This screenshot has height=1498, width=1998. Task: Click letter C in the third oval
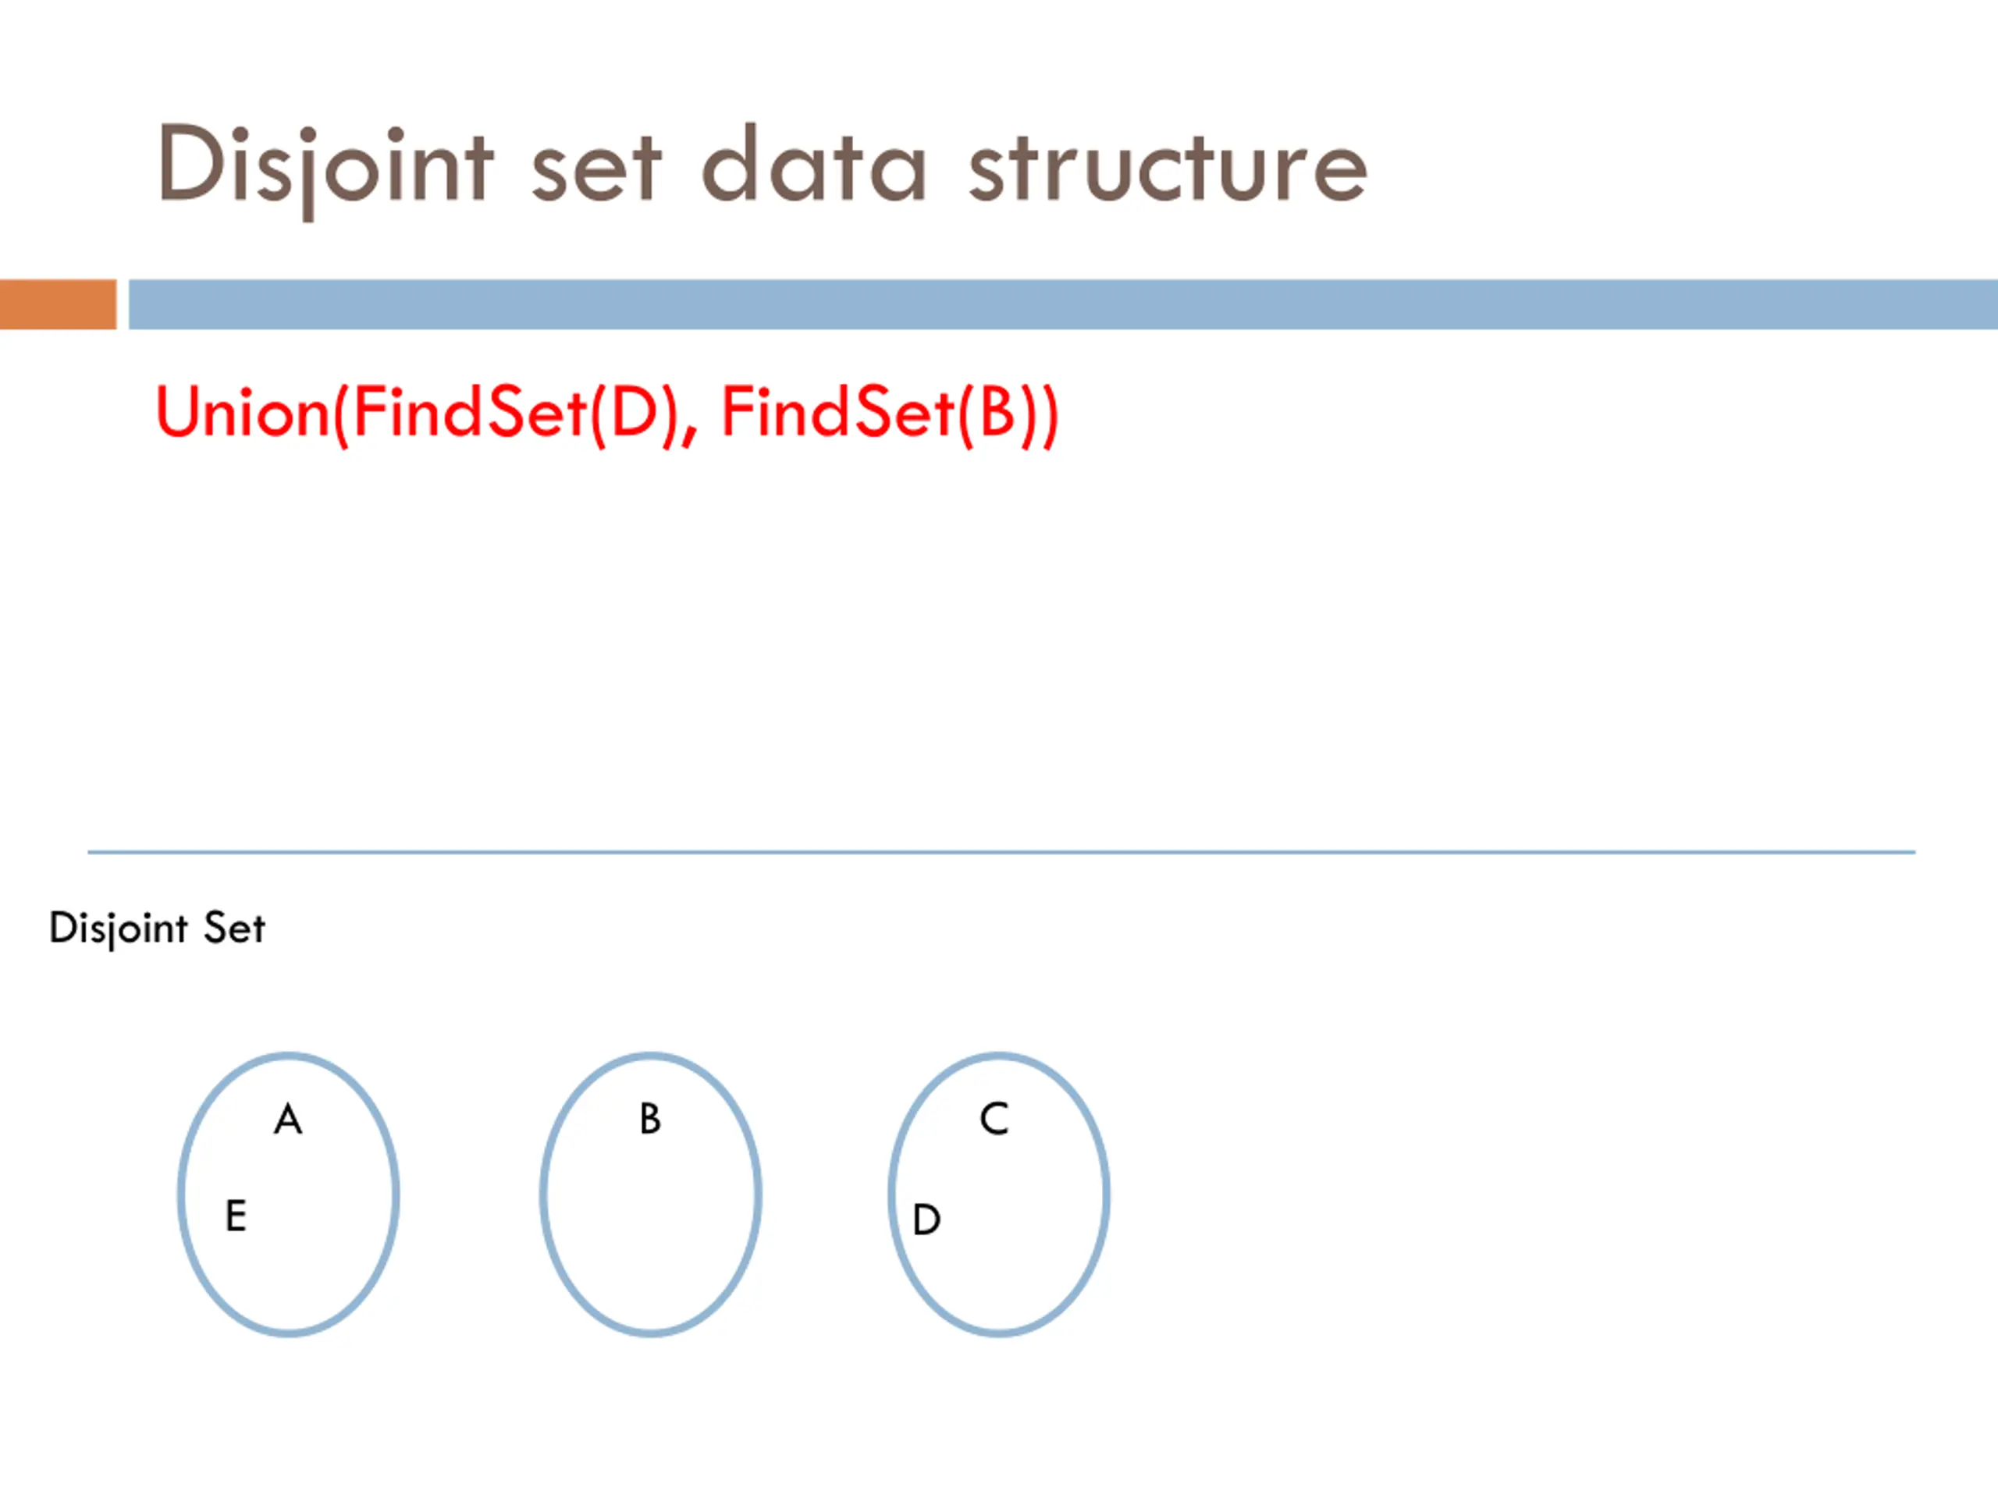(x=994, y=1119)
